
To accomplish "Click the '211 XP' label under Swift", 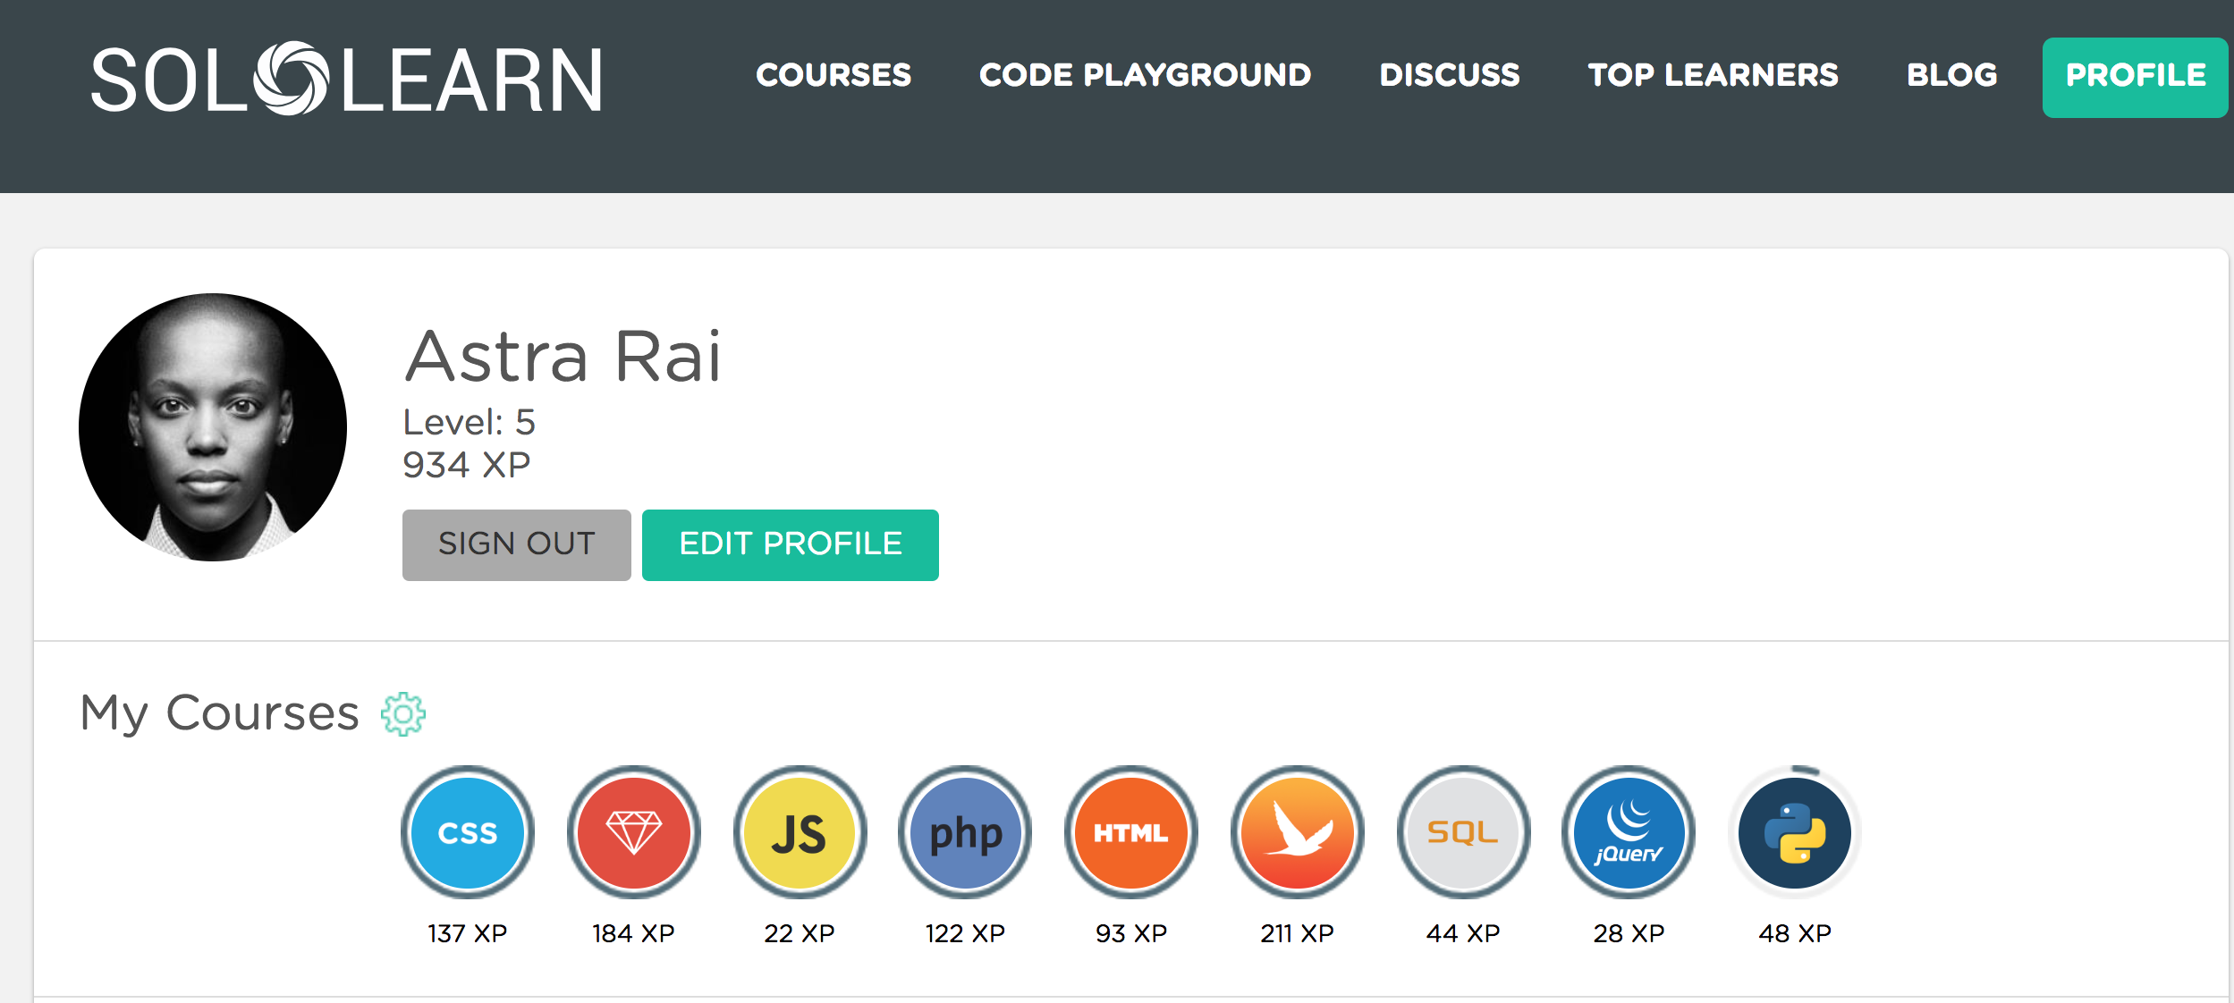I will [x=1298, y=933].
